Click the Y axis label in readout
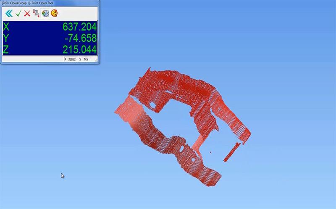The height and width of the screenshot is (209, 336). (6, 38)
